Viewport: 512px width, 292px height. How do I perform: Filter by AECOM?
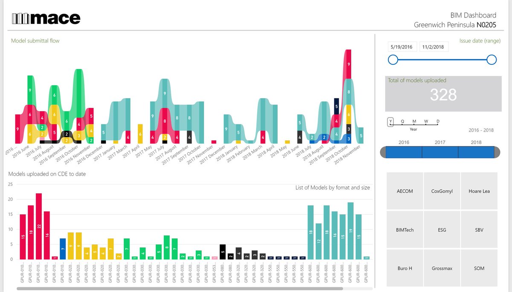click(x=405, y=191)
